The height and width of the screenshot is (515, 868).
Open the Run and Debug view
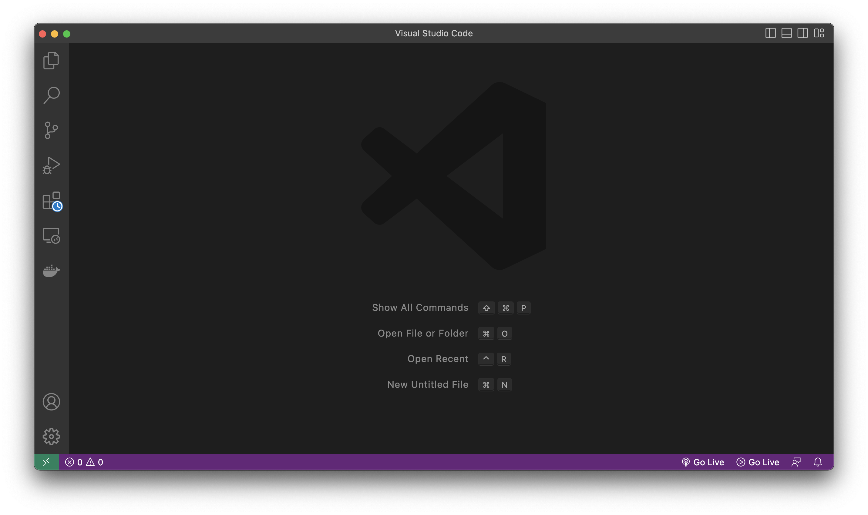coord(51,165)
